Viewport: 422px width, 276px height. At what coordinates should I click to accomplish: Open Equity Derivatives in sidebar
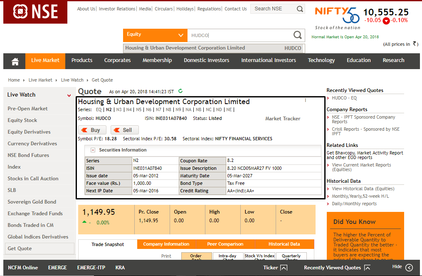click(29, 132)
